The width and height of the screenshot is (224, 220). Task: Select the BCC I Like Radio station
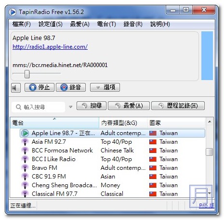(112, 159)
